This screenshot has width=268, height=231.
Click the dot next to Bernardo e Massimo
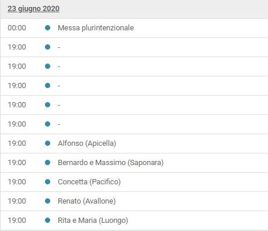pos(47,163)
